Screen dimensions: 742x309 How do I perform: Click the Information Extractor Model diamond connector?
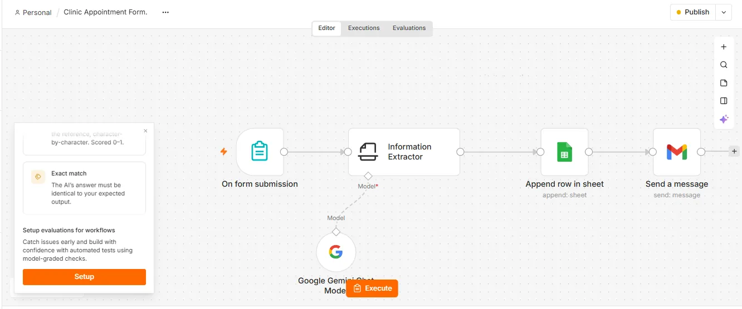(368, 176)
